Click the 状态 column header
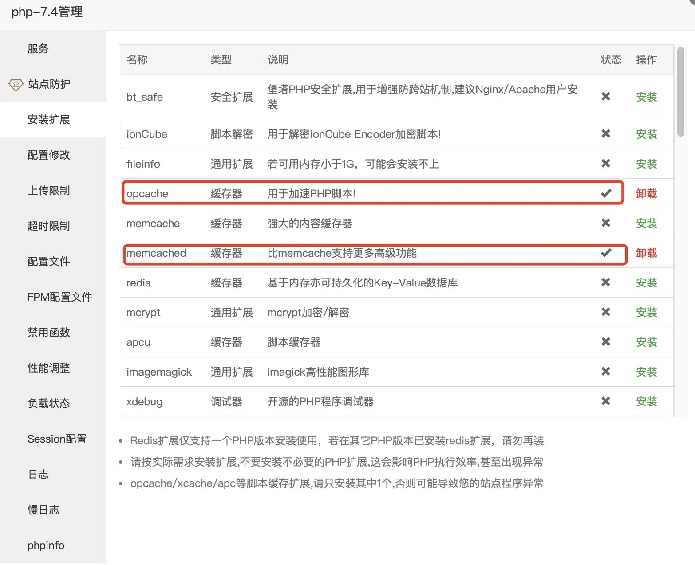This screenshot has width=695, height=565. (611, 60)
